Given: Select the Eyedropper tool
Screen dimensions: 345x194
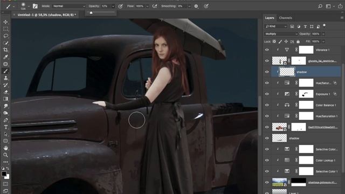Looking at the screenshot, I should [6, 57].
